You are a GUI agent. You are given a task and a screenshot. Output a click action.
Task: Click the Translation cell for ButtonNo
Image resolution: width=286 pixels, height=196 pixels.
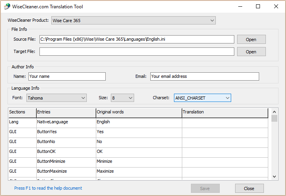[x=225, y=143]
